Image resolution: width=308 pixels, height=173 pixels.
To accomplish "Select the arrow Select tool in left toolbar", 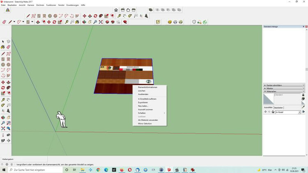I will coord(3,42).
